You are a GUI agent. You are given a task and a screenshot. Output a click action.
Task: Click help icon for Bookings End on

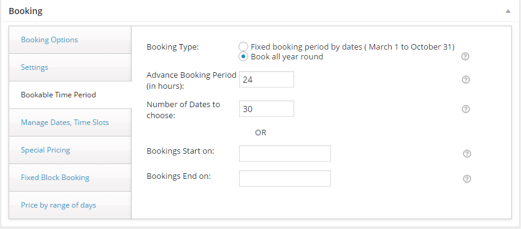pyautogui.click(x=467, y=179)
